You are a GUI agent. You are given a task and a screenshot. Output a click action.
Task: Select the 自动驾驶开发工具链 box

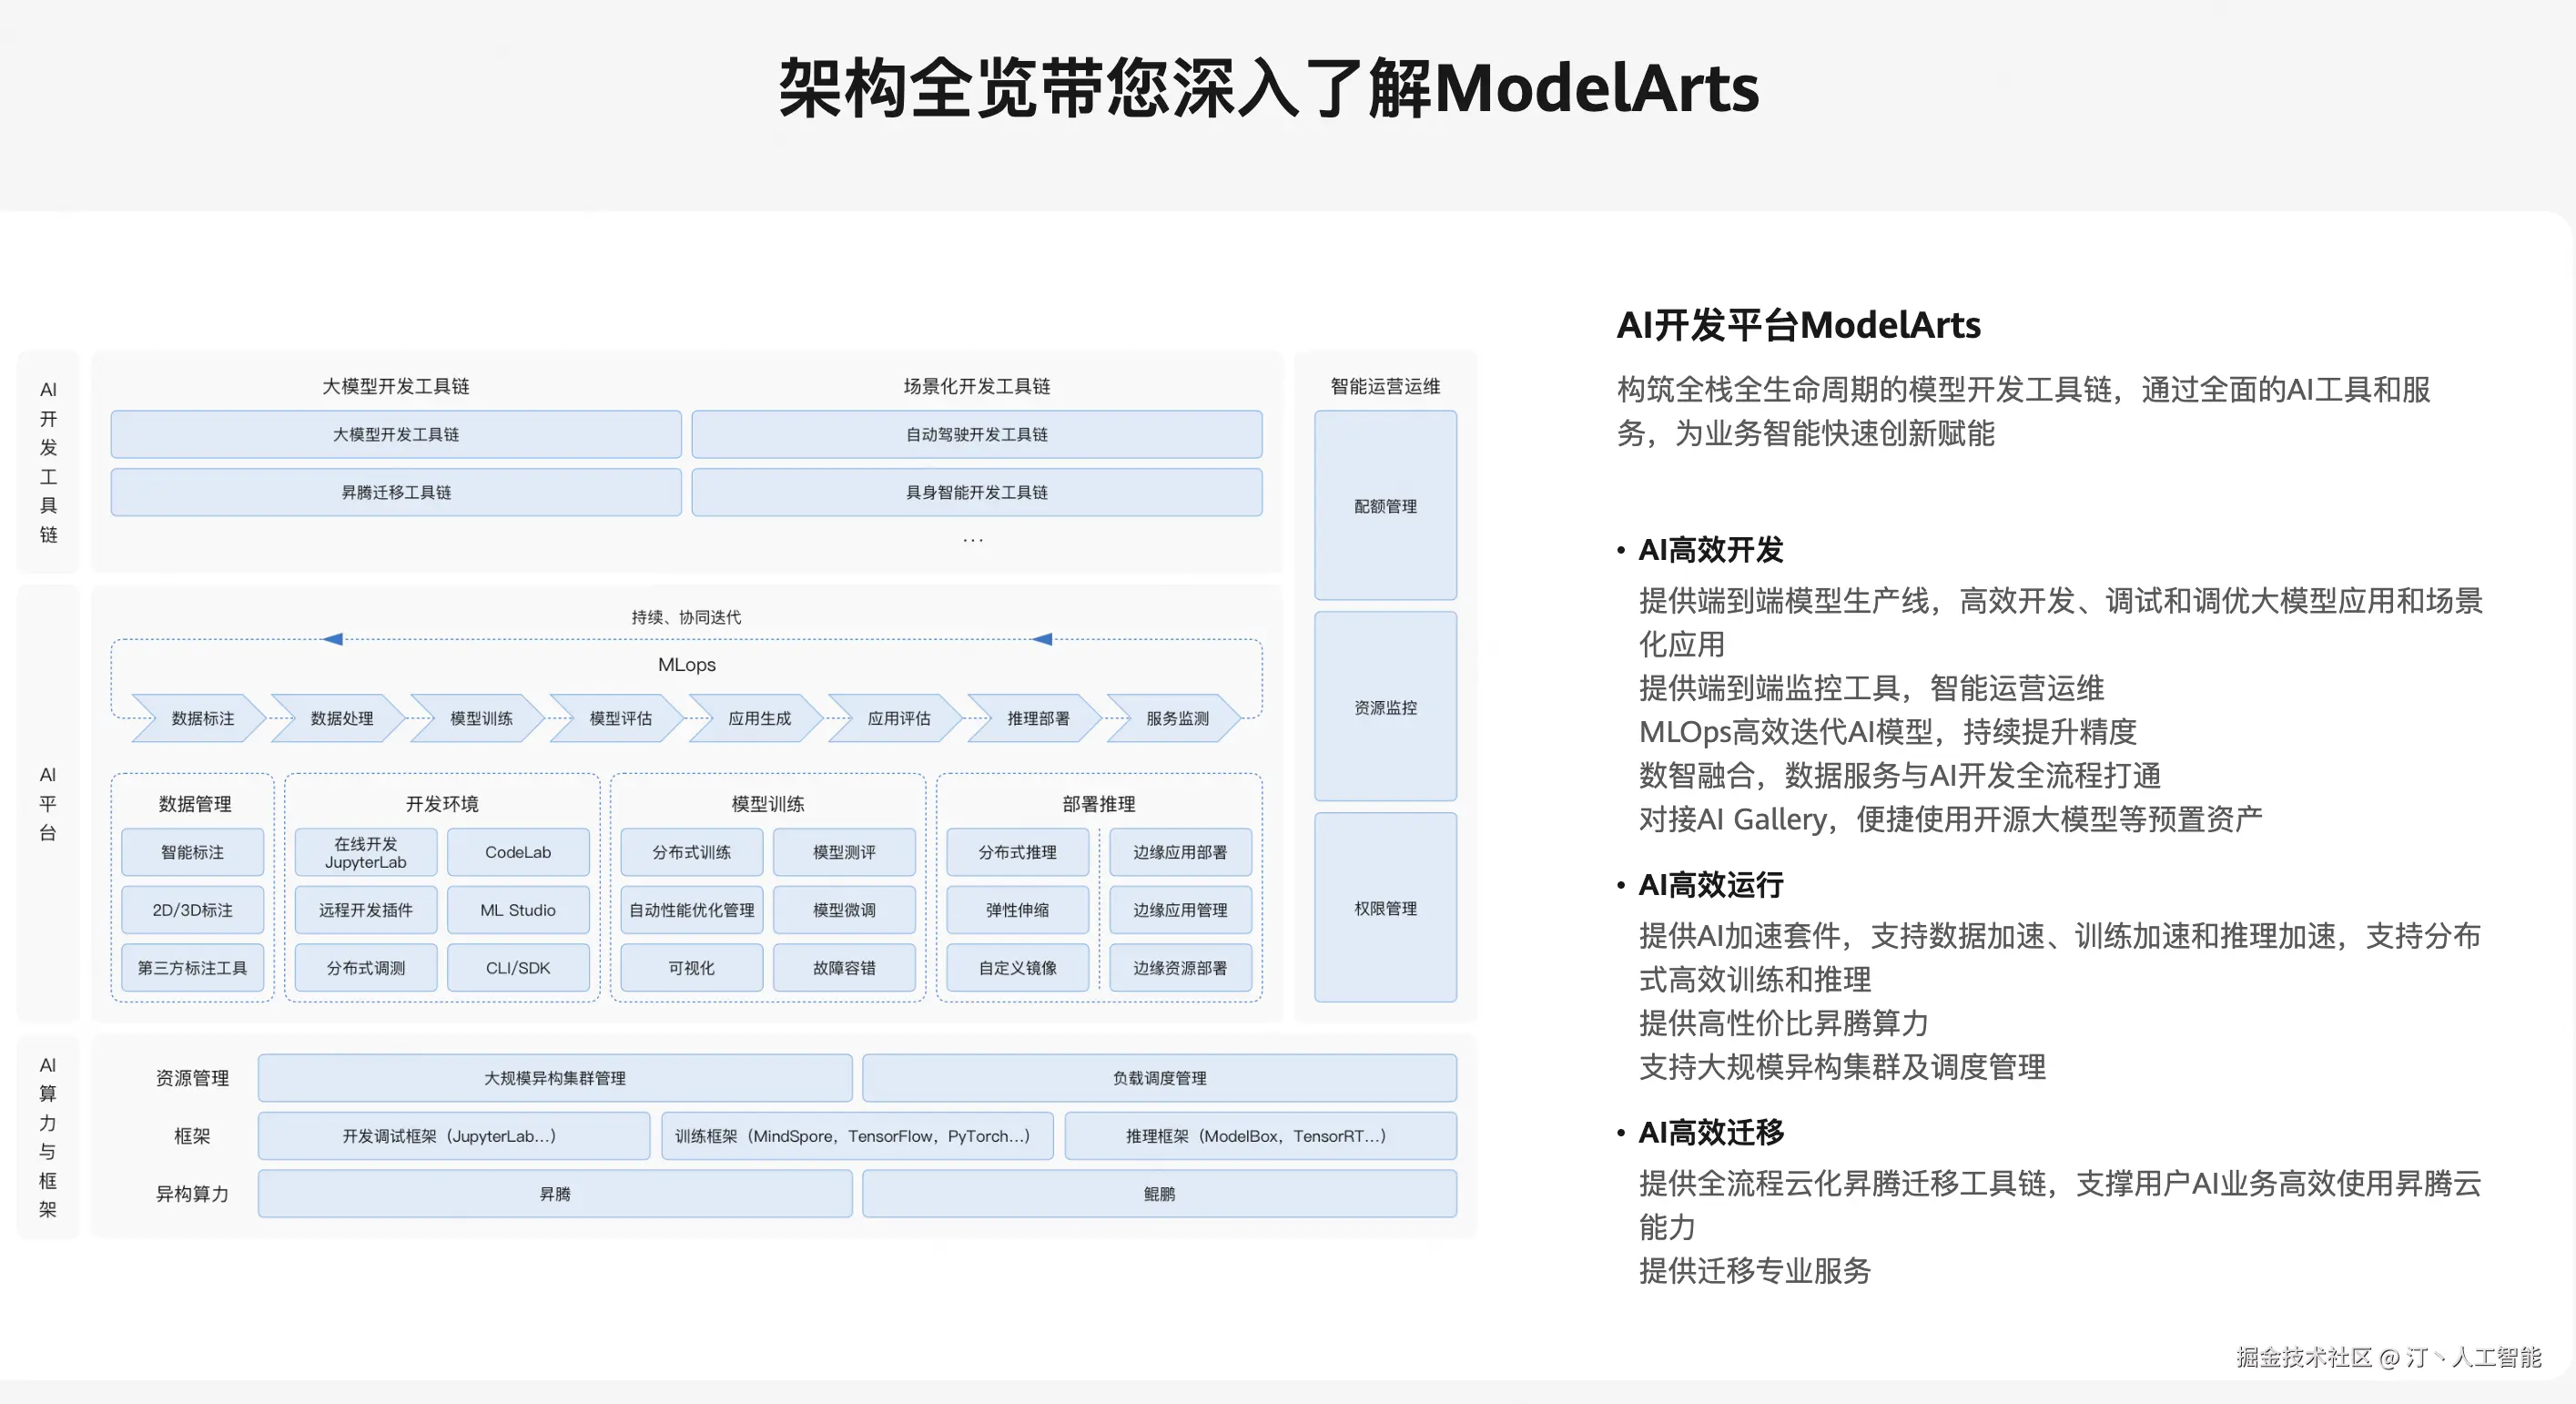point(976,434)
